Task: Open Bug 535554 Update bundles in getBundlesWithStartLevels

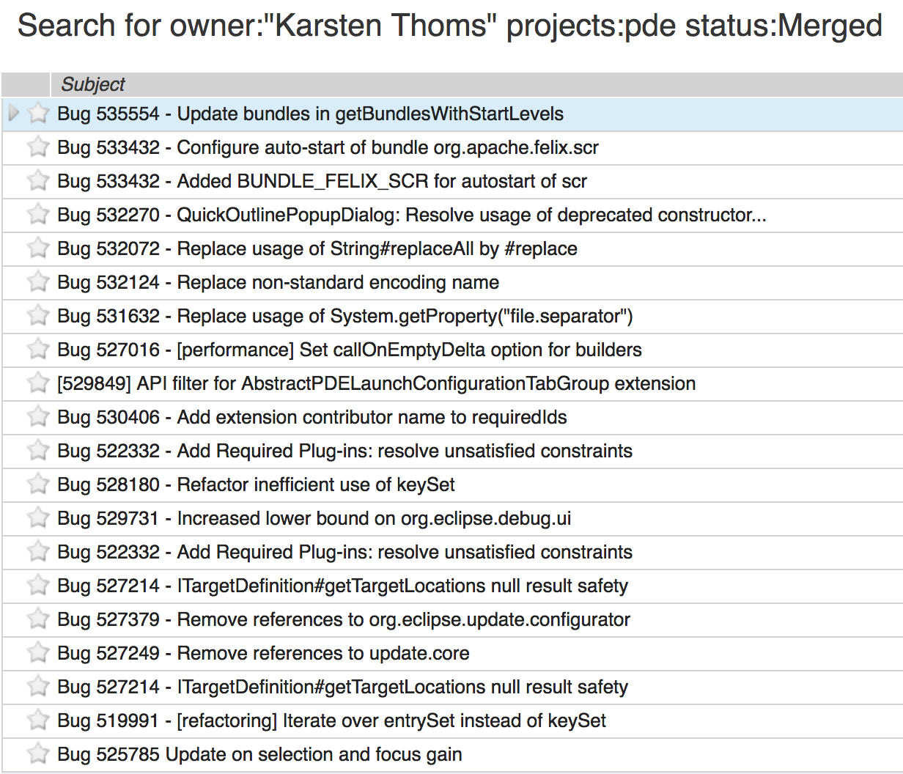Action: (310, 114)
